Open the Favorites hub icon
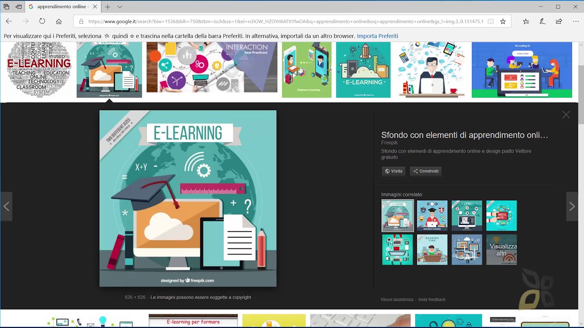This screenshot has width=584, height=328. pyautogui.click(x=526, y=21)
